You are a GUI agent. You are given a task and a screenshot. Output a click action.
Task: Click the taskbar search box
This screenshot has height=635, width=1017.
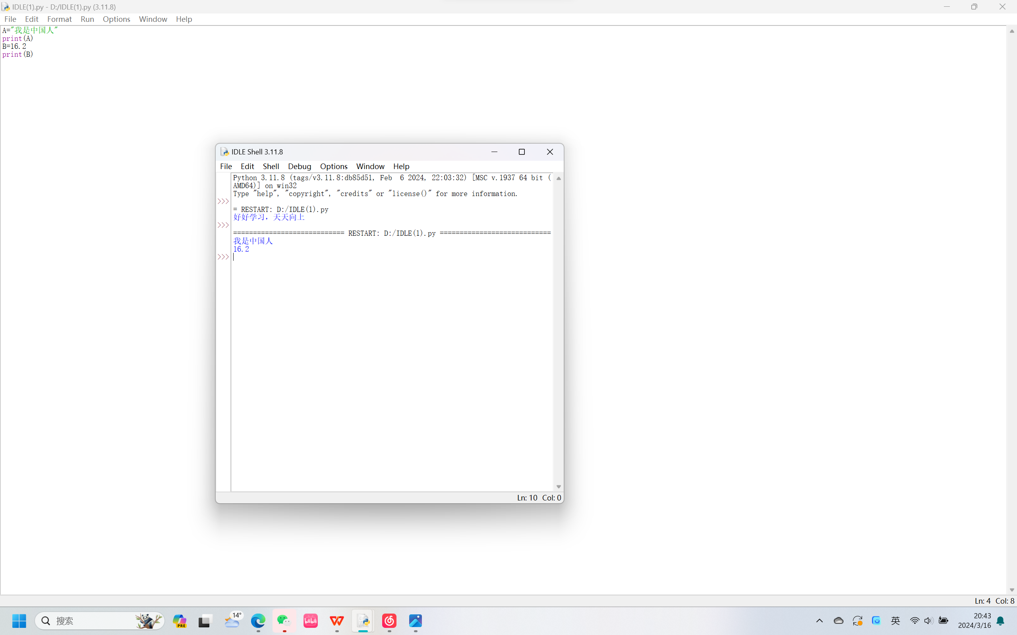pos(93,620)
